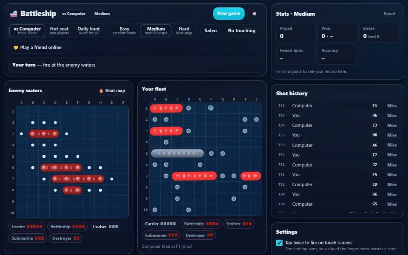The height and width of the screenshot is (255, 408).
Task: Click shot history row T33 Computer A6
Action: (337, 145)
